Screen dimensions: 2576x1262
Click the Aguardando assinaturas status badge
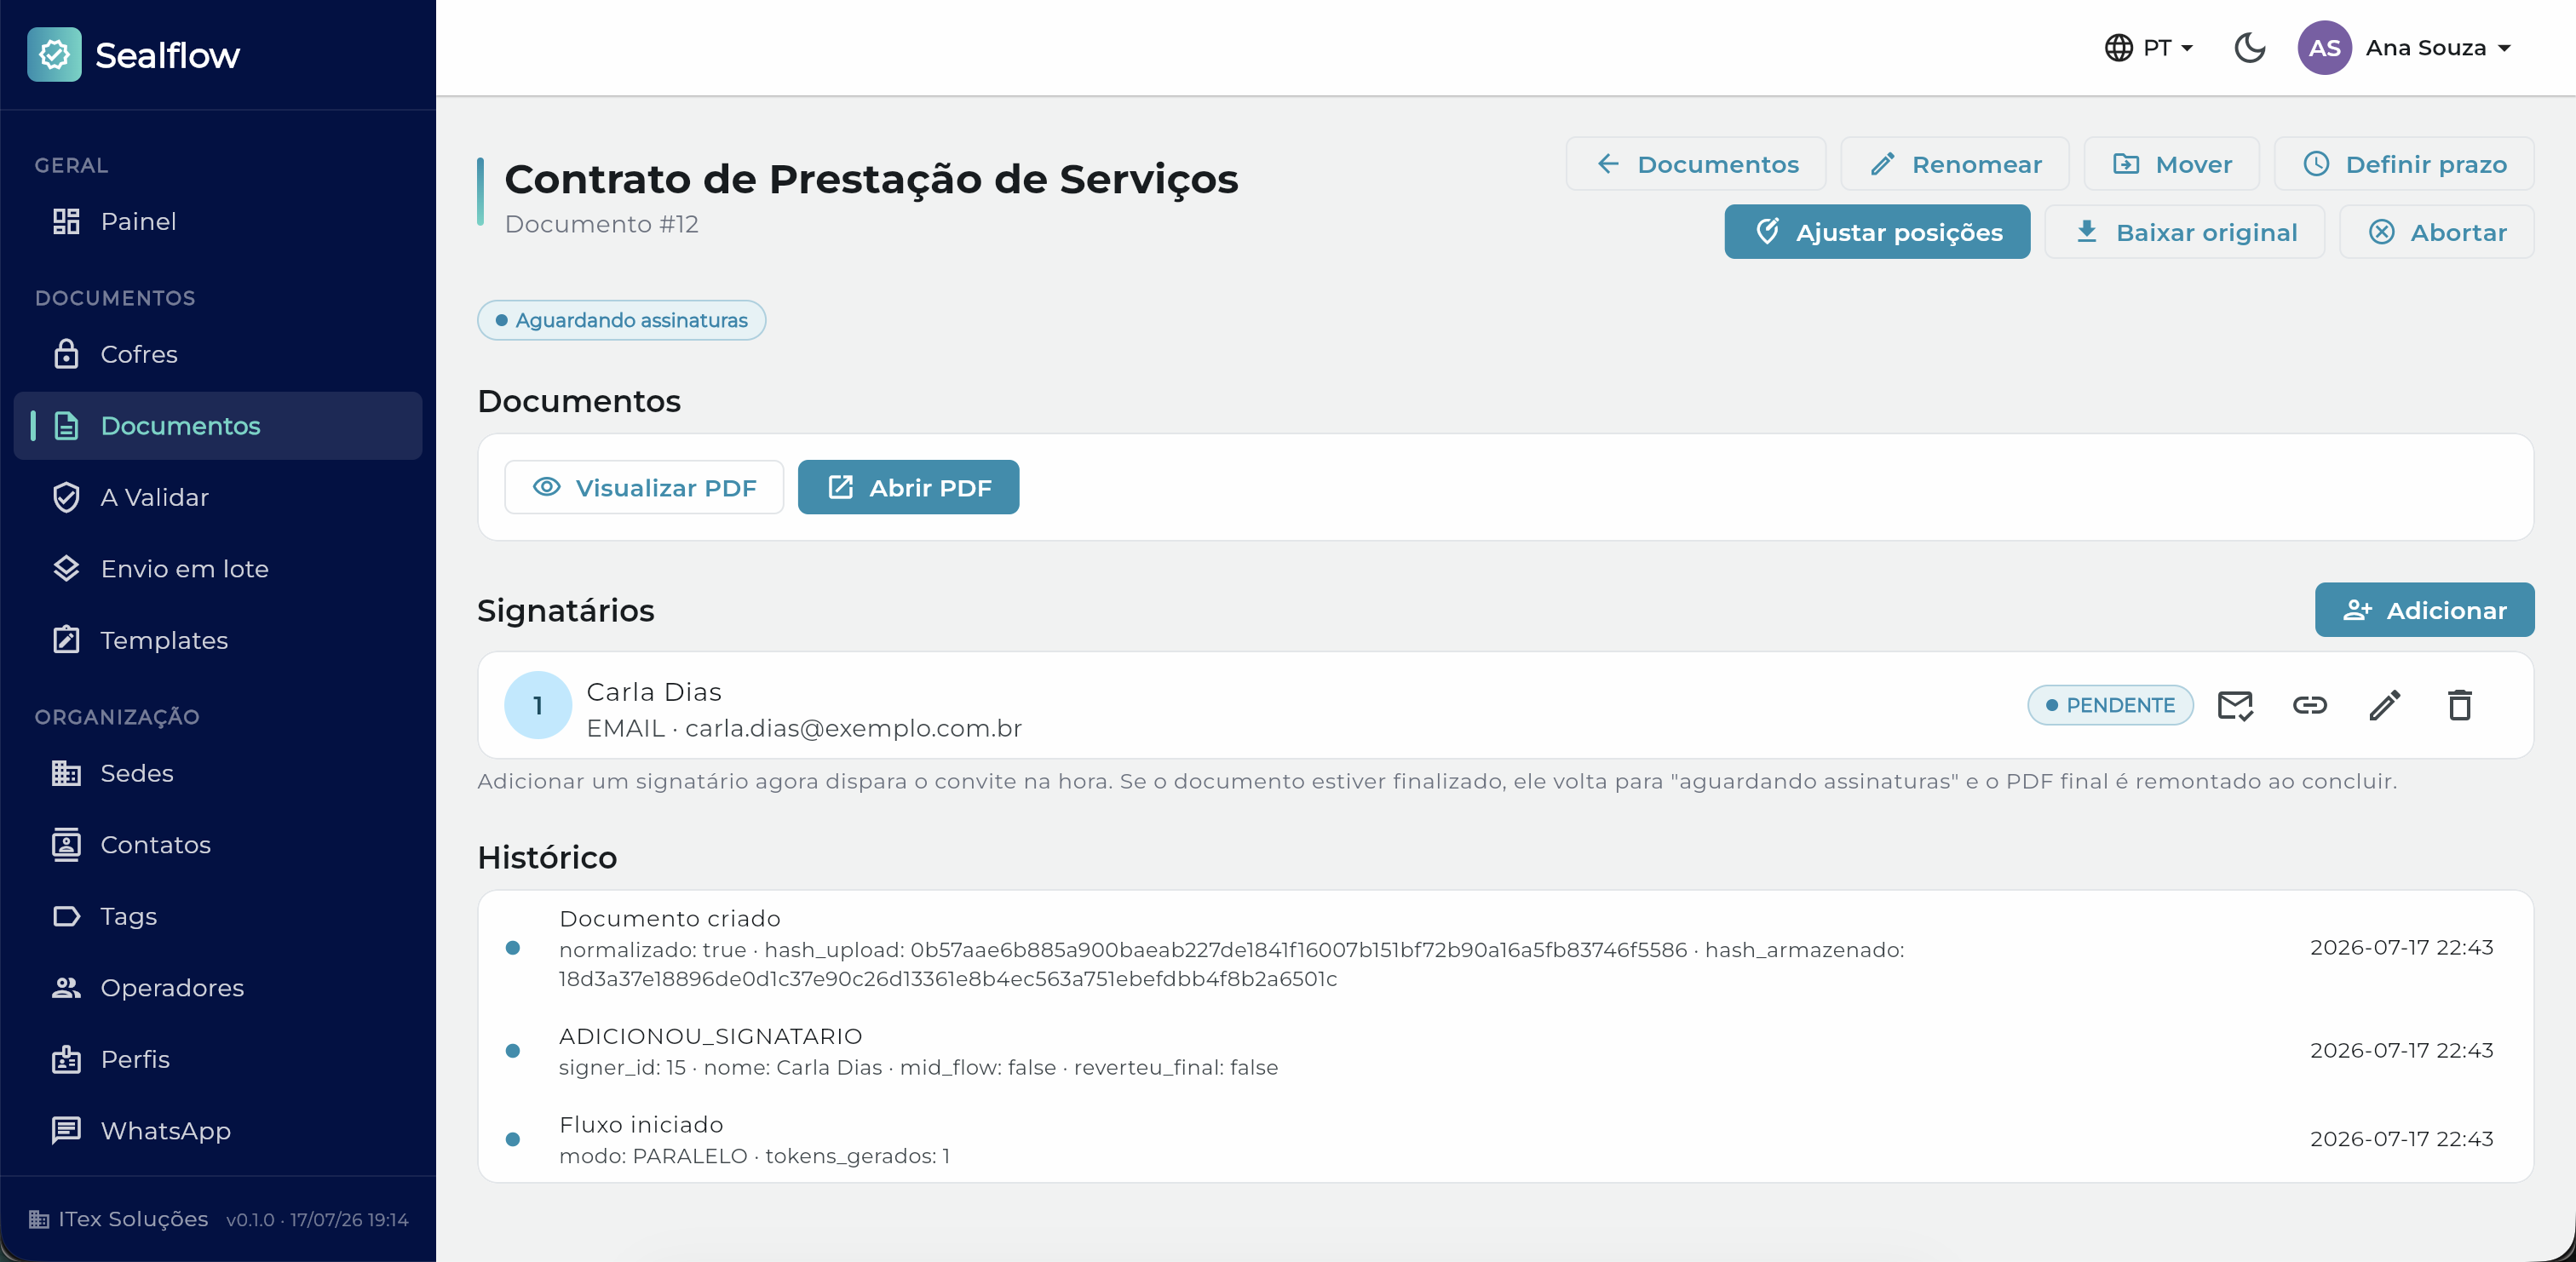621,320
